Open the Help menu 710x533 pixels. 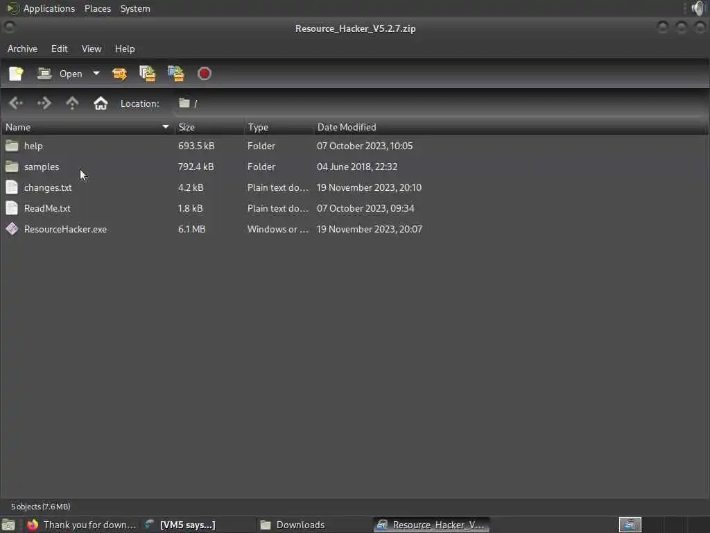(125, 49)
